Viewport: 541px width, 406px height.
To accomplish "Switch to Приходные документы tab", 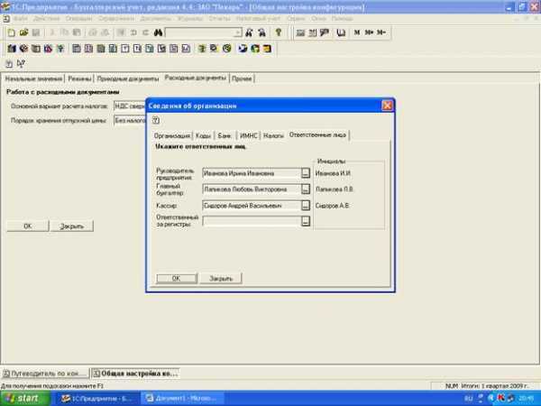I will click(128, 78).
